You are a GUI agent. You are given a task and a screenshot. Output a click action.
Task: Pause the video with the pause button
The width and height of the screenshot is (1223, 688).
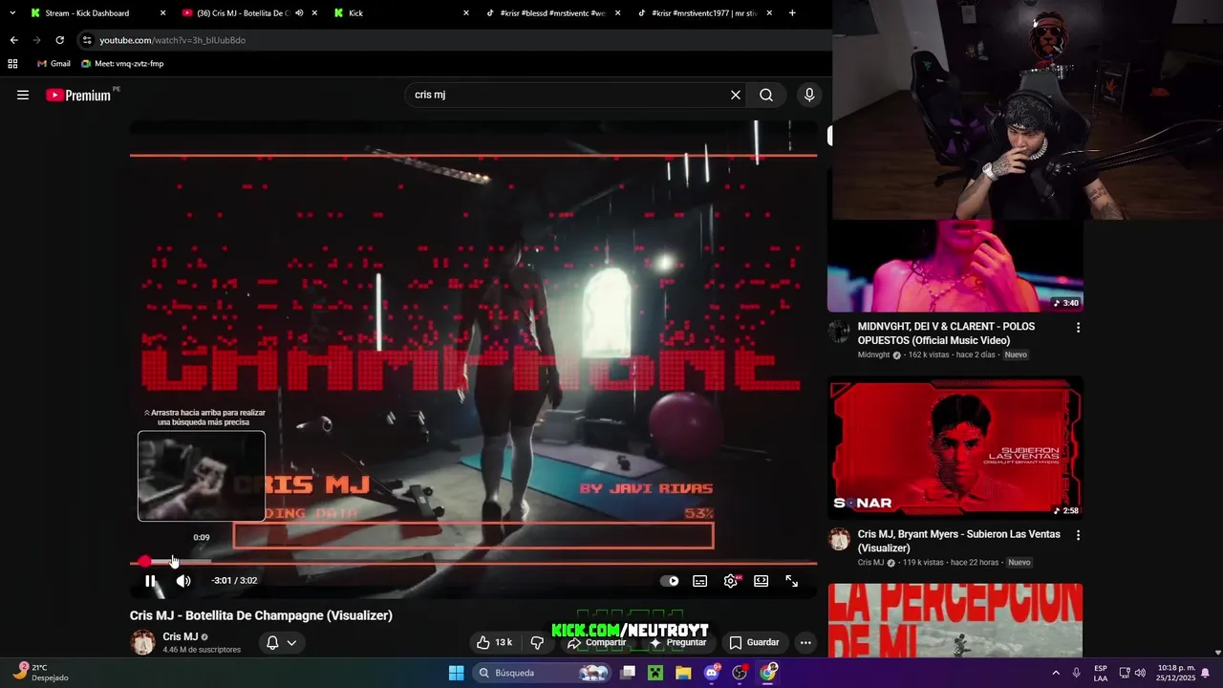(150, 581)
